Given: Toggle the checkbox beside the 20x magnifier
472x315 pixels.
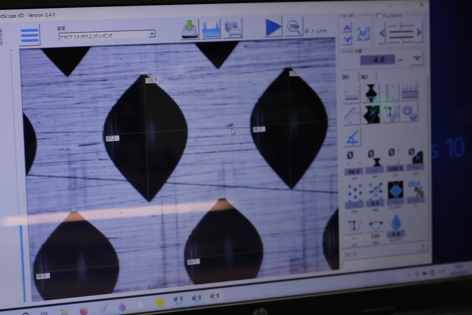Looking at the screenshot, I should (307, 31).
